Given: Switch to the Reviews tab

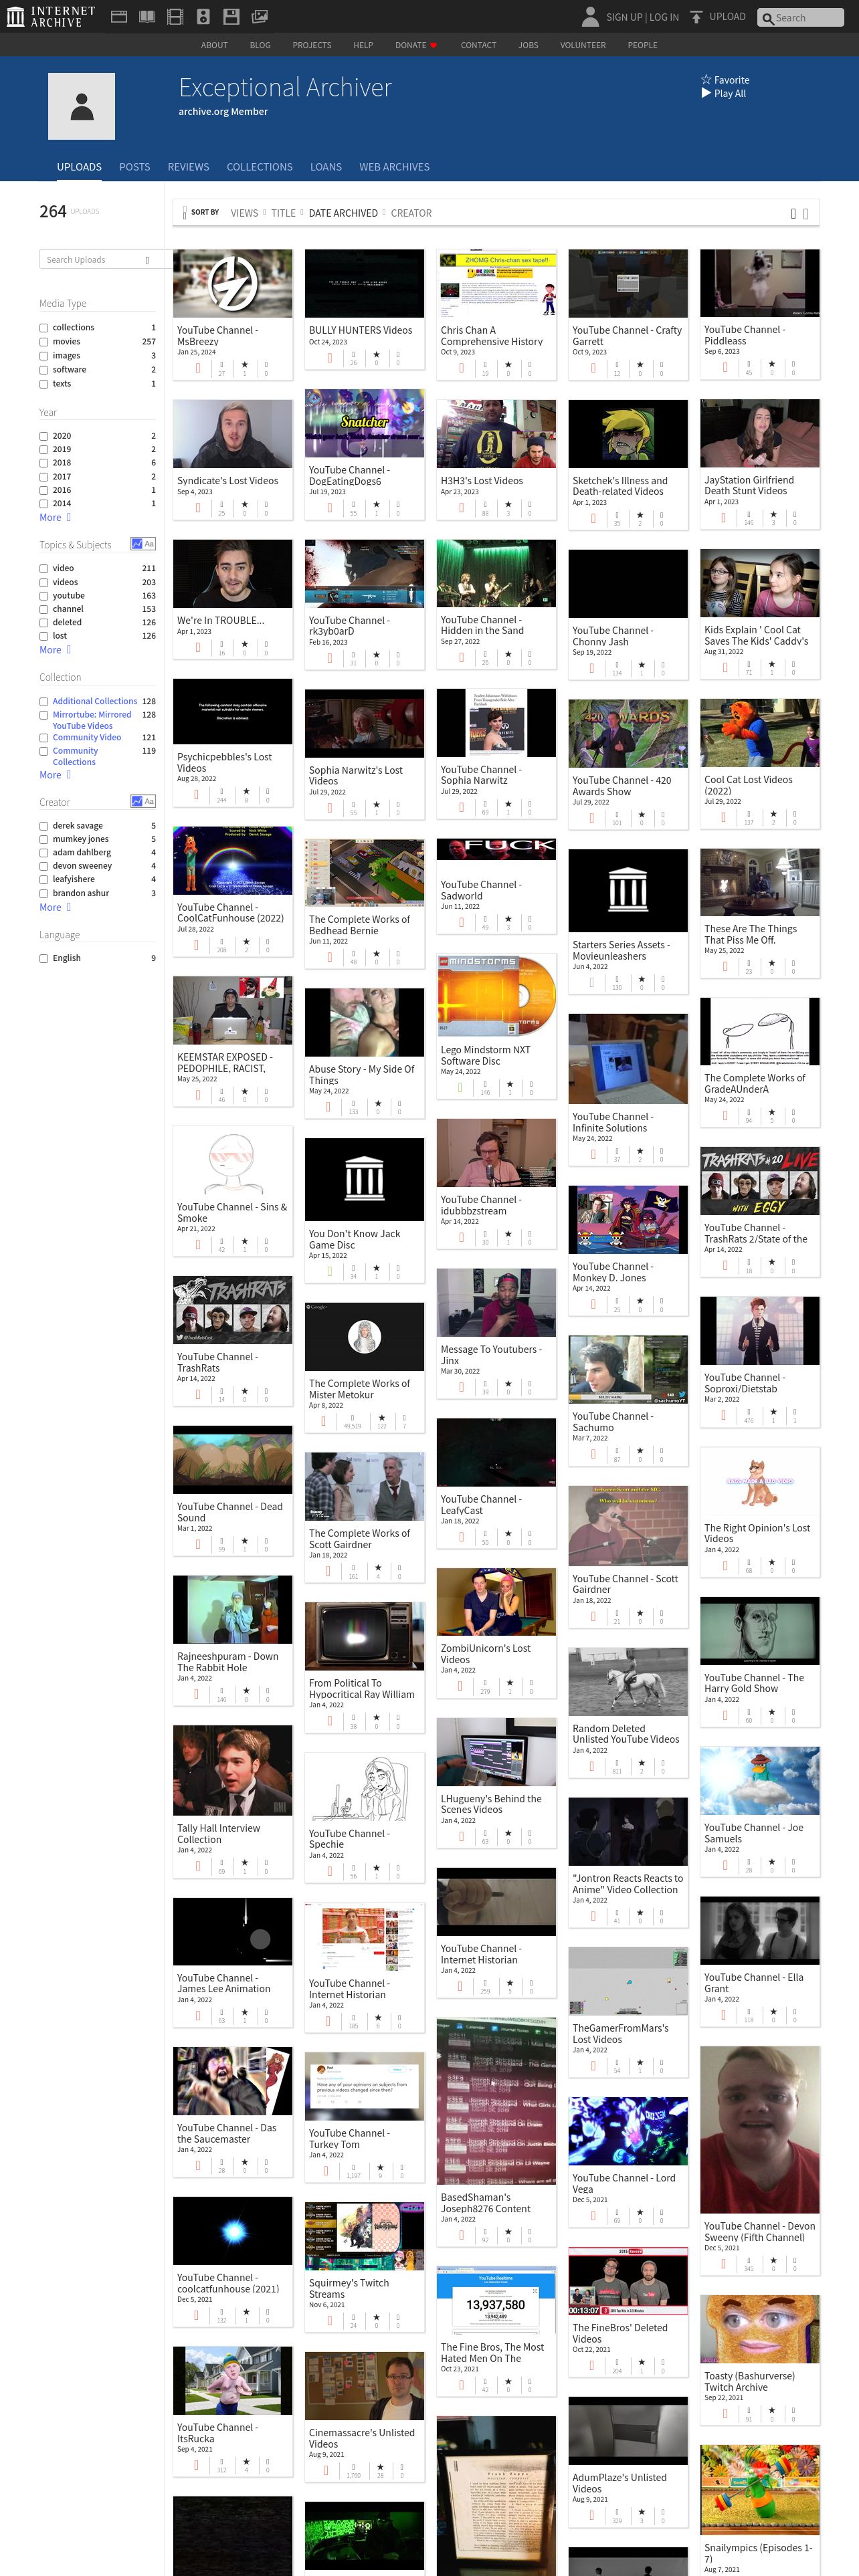Looking at the screenshot, I should click(188, 167).
